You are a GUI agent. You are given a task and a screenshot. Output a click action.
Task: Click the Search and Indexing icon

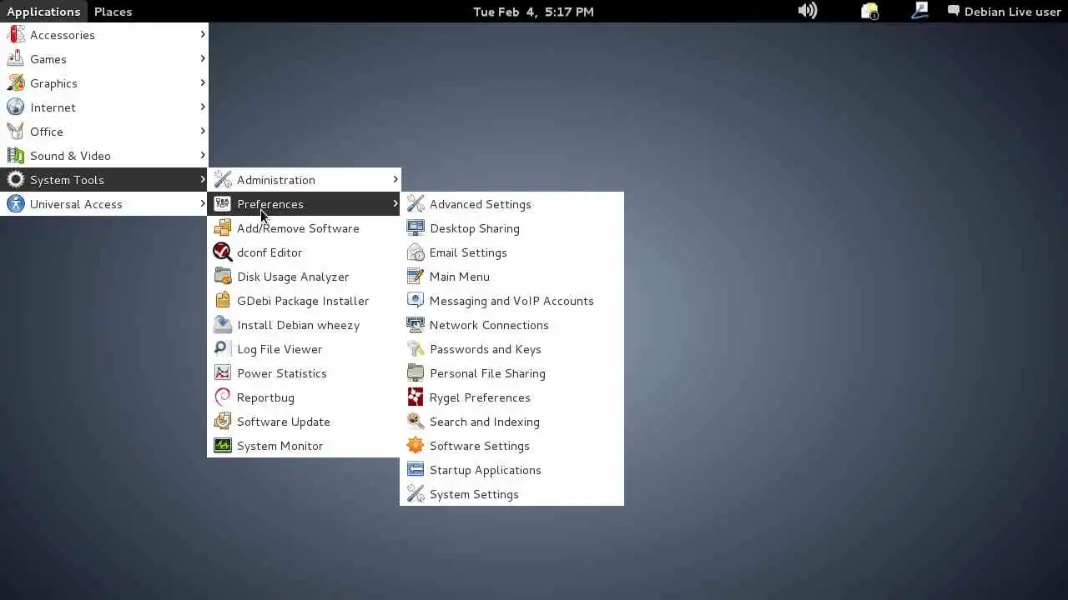coord(416,422)
